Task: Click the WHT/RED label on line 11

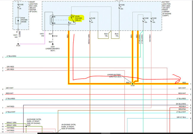Action: click(10, 128)
